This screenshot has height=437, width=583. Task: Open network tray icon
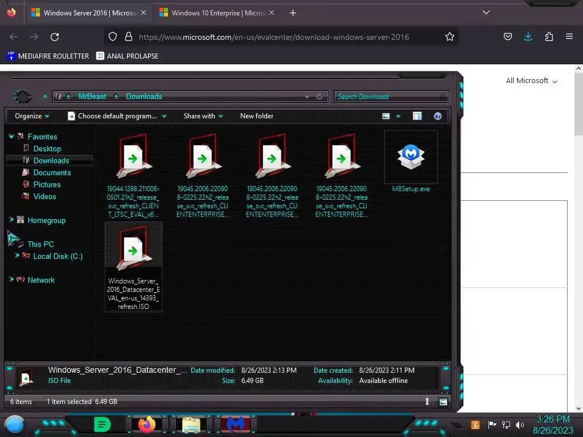pyautogui.click(x=506, y=424)
